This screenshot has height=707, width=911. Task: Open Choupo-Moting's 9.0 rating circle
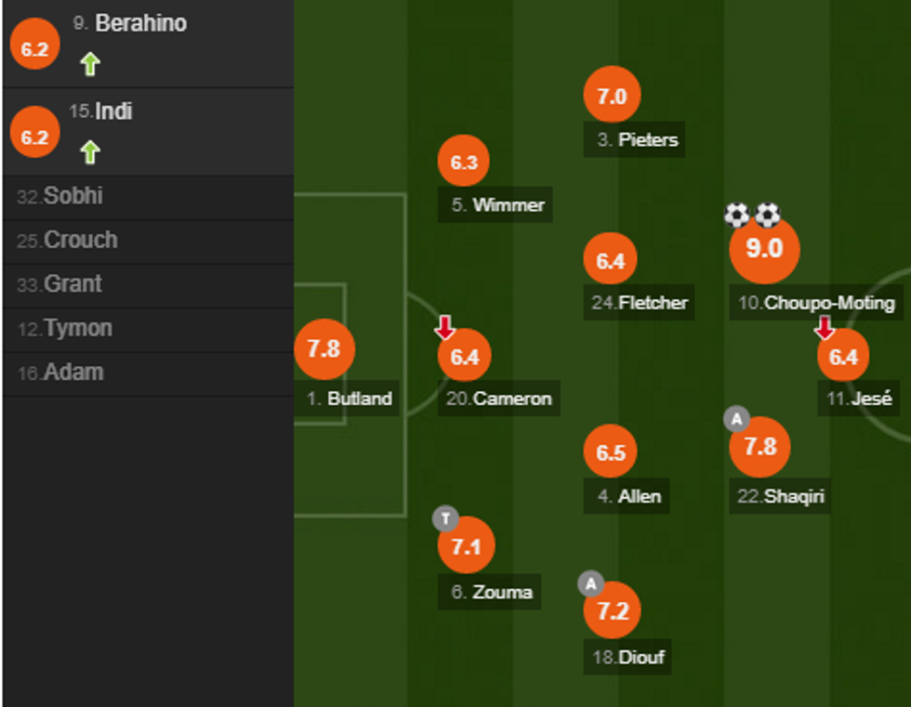pyautogui.click(x=764, y=248)
